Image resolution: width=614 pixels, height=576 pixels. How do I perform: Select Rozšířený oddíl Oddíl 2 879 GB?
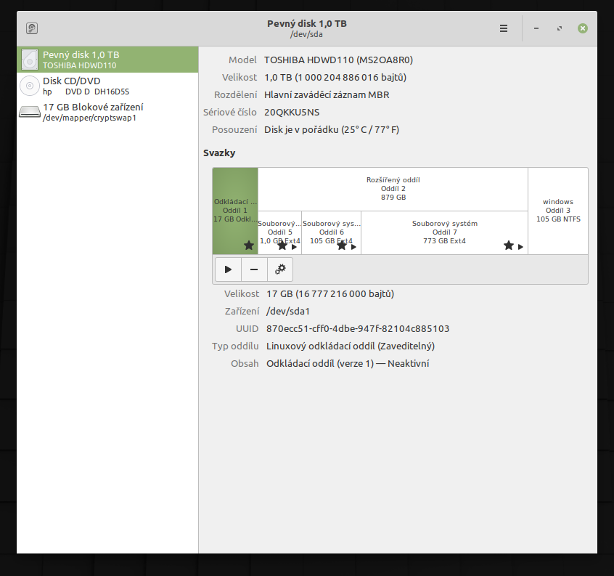[393, 189]
